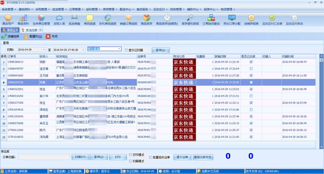The height and width of the screenshot is (174, 324).
Task: Click the 订单号 column header
Action: [23, 56]
